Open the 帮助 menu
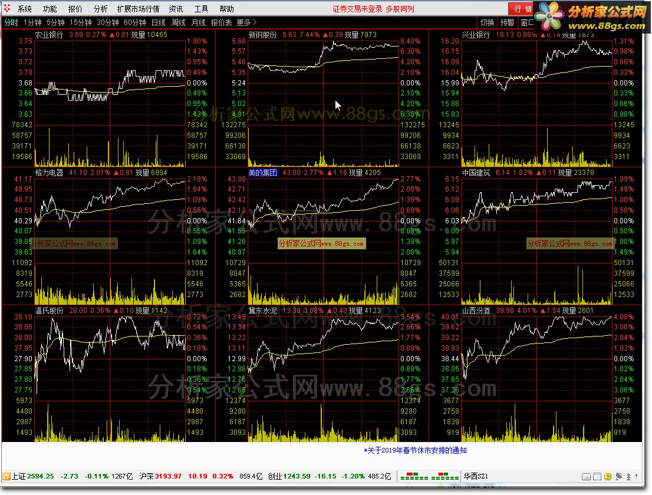Image resolution: width=652 pixels, height=495 pixels. coord(226,9)
